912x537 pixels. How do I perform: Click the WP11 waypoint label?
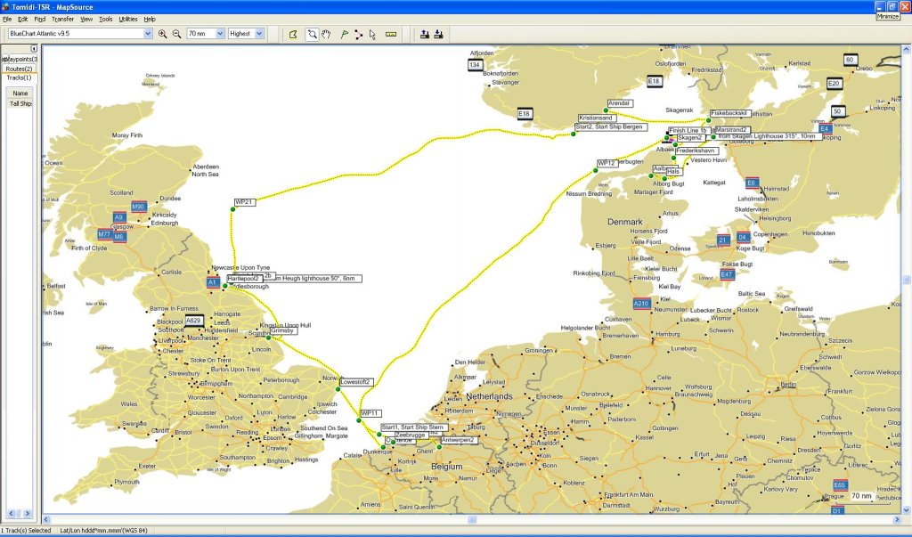(x=370, y=413)
